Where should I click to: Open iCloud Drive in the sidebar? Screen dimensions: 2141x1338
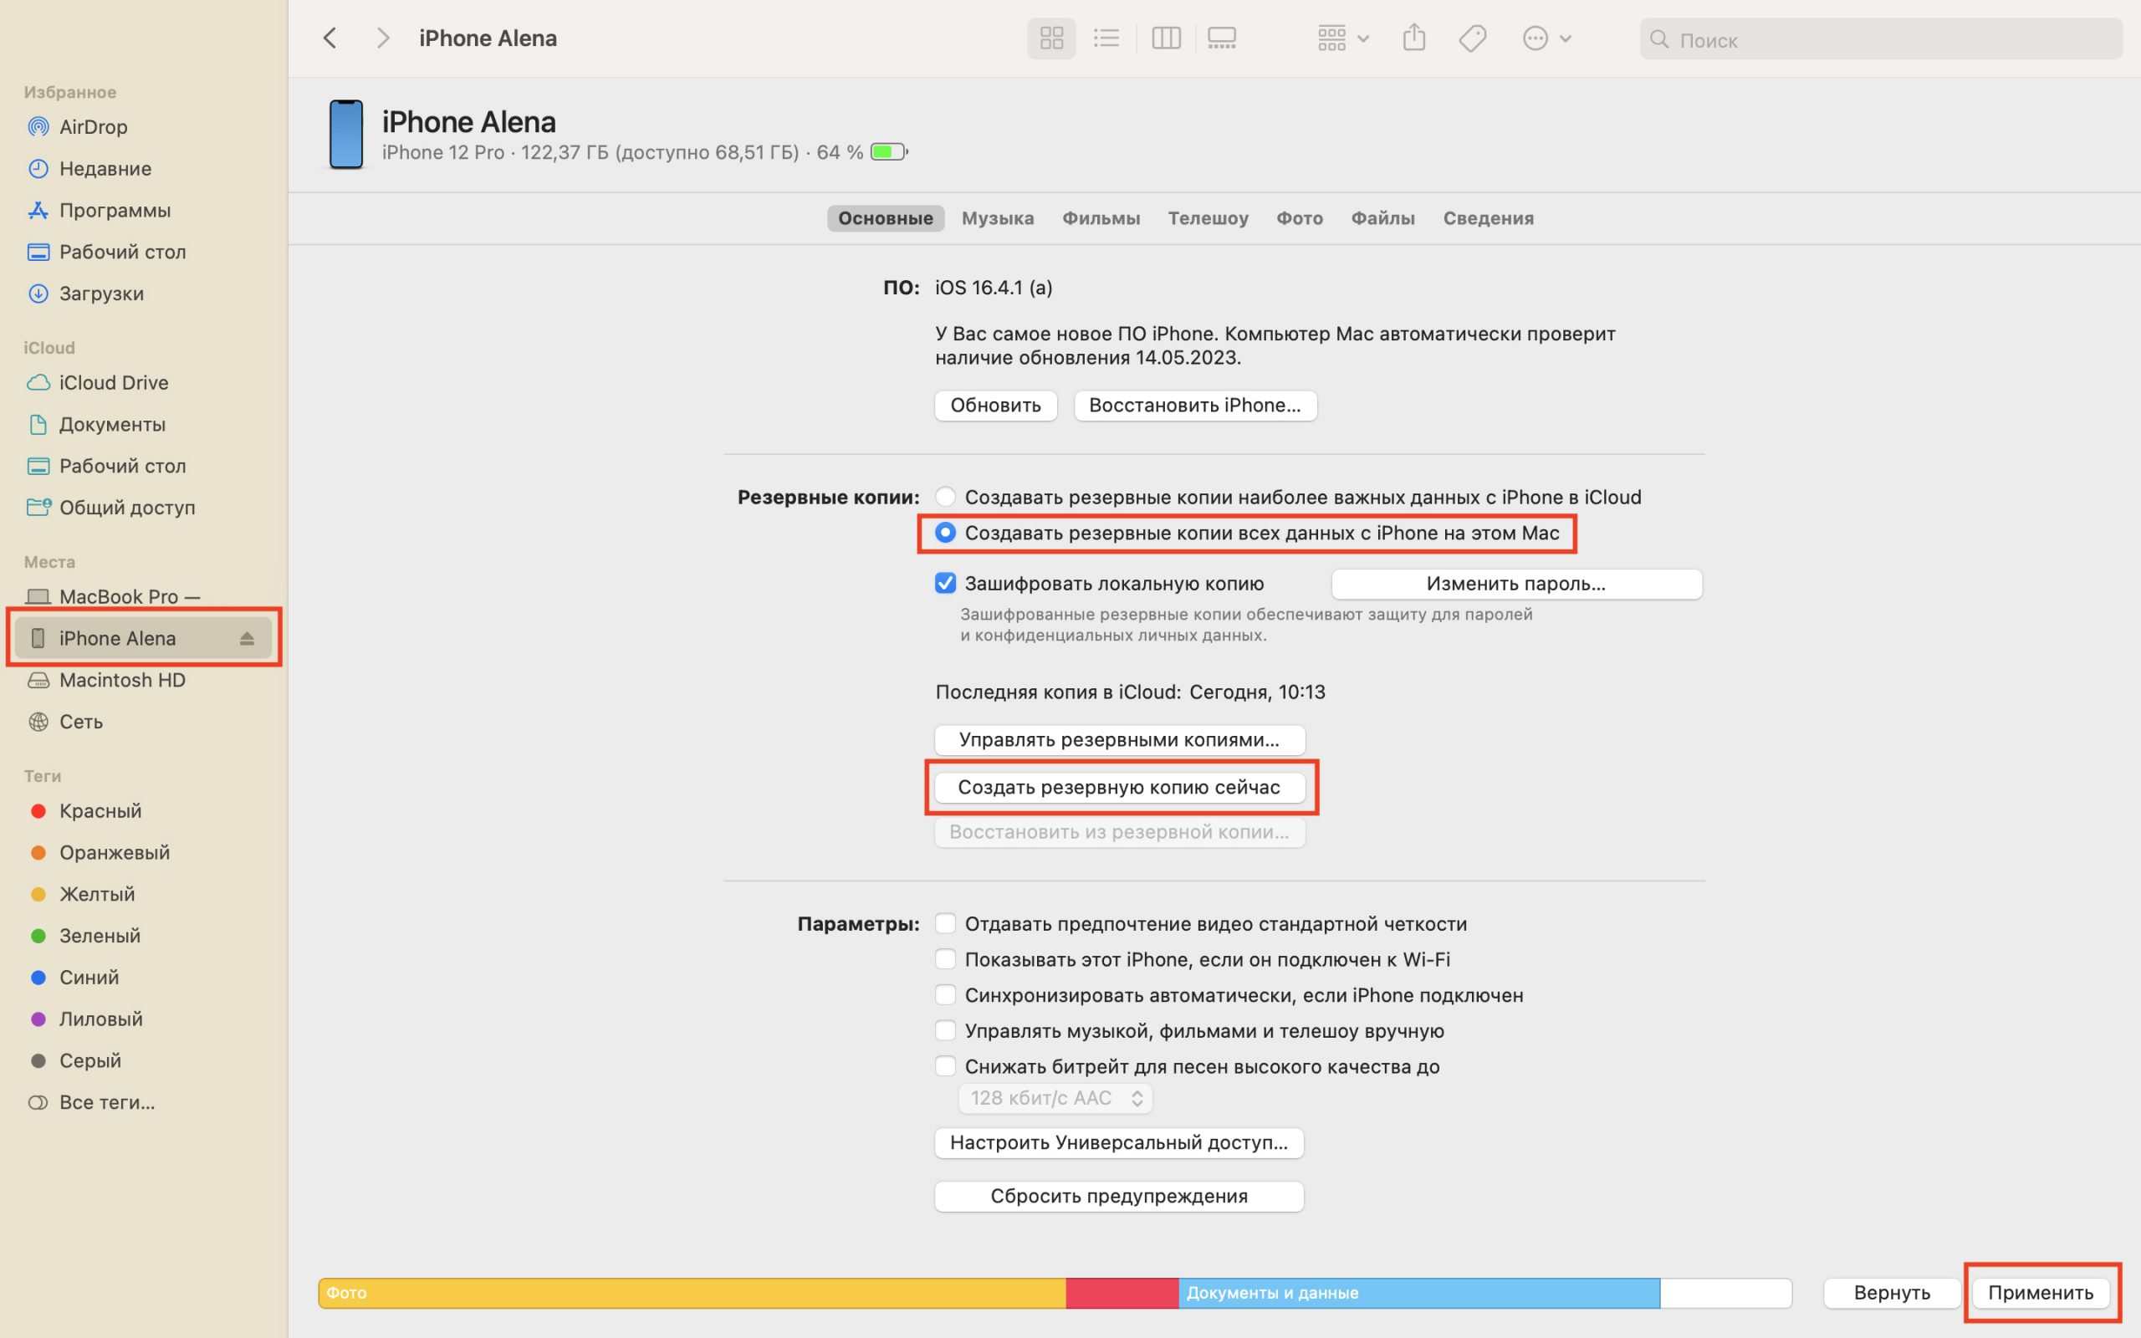(x=143, y=382)
